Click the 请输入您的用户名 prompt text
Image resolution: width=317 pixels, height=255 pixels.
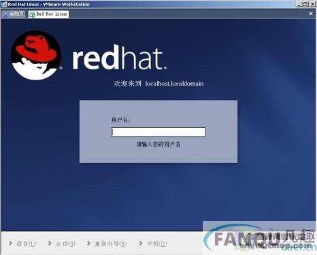pos(158,144)
